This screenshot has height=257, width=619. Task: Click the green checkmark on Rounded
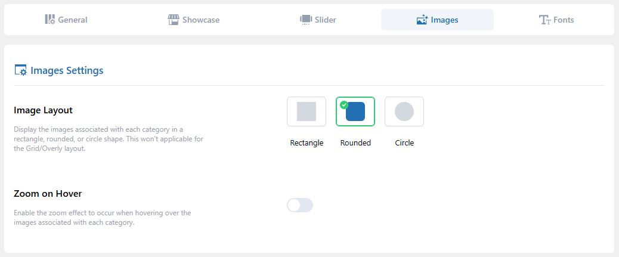point(344,104)
